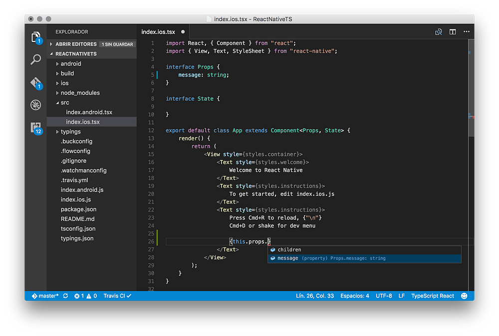
Task: Open the warnings count in the status bar
Action: click(92, 296)
